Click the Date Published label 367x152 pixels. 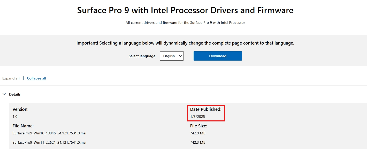pos(206,109)
